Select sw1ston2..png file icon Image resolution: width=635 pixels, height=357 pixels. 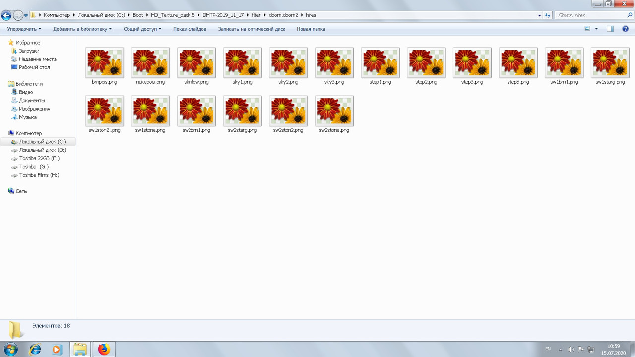pyautogui.click(x=105, y=111)
